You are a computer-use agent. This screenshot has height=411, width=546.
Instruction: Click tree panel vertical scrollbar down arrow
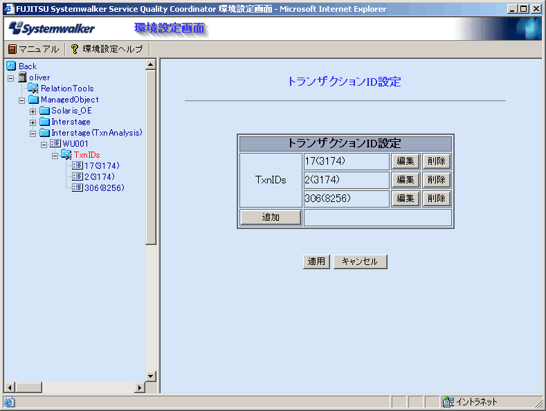pos(151,376)
